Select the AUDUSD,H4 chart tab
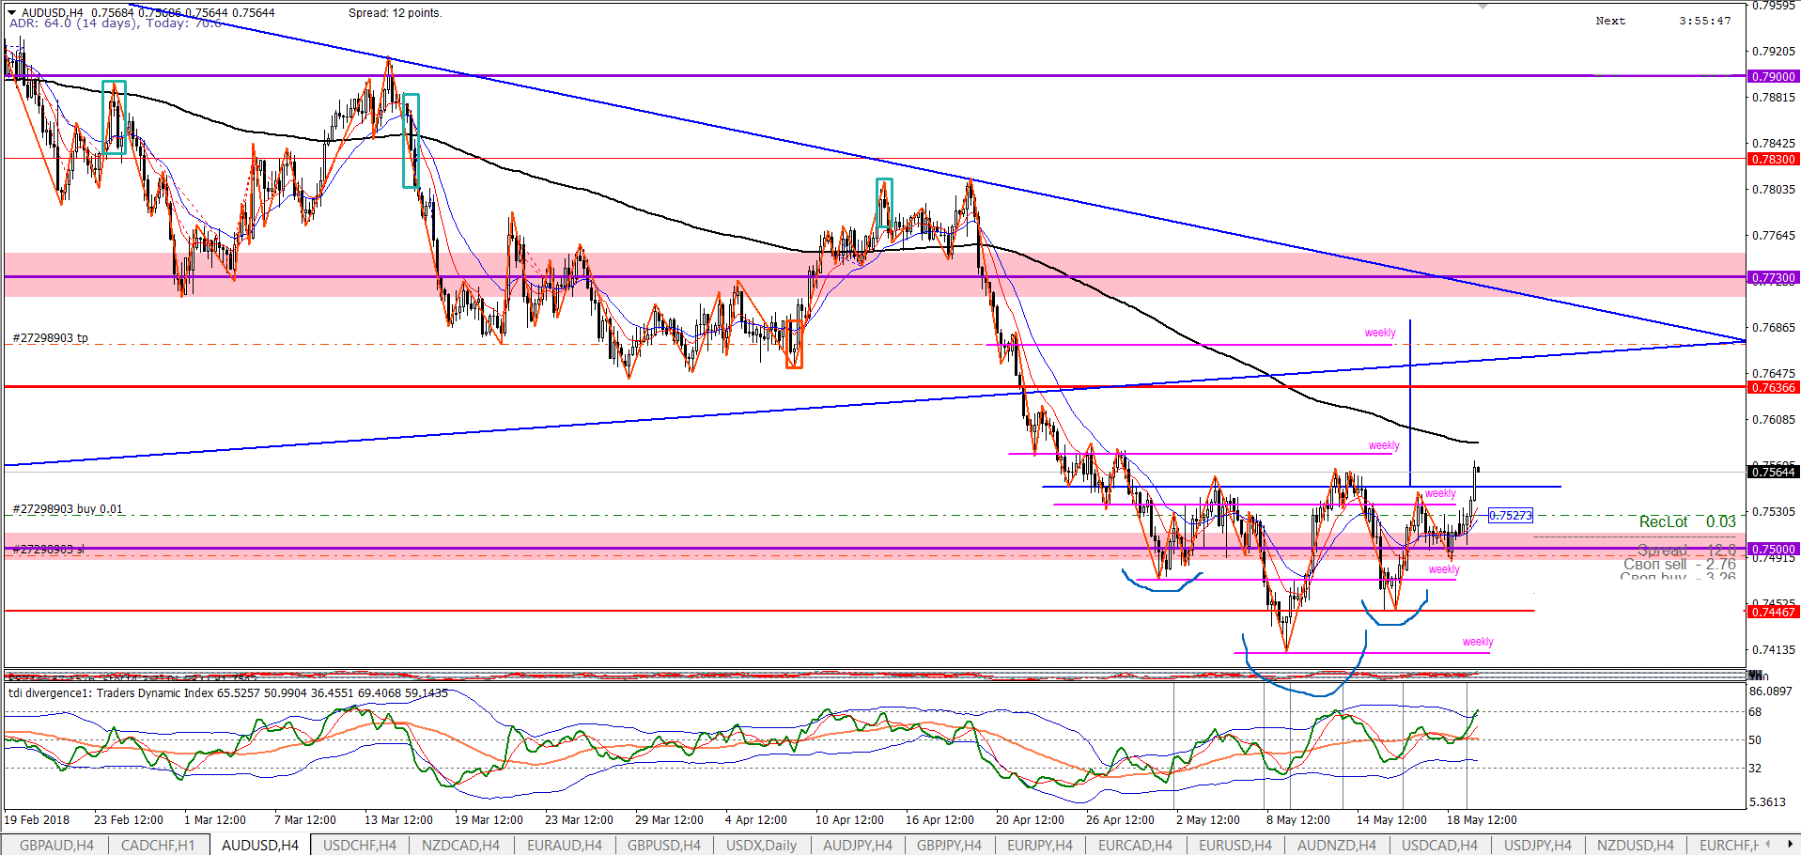Viewport: 1801px width, 855px height. click(260, 846)
